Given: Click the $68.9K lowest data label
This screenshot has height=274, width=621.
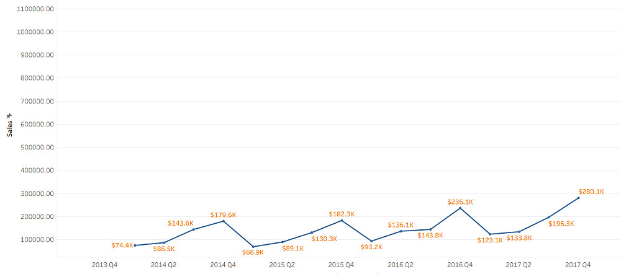Looking at the screenshot, I should (x=253, y=252).
